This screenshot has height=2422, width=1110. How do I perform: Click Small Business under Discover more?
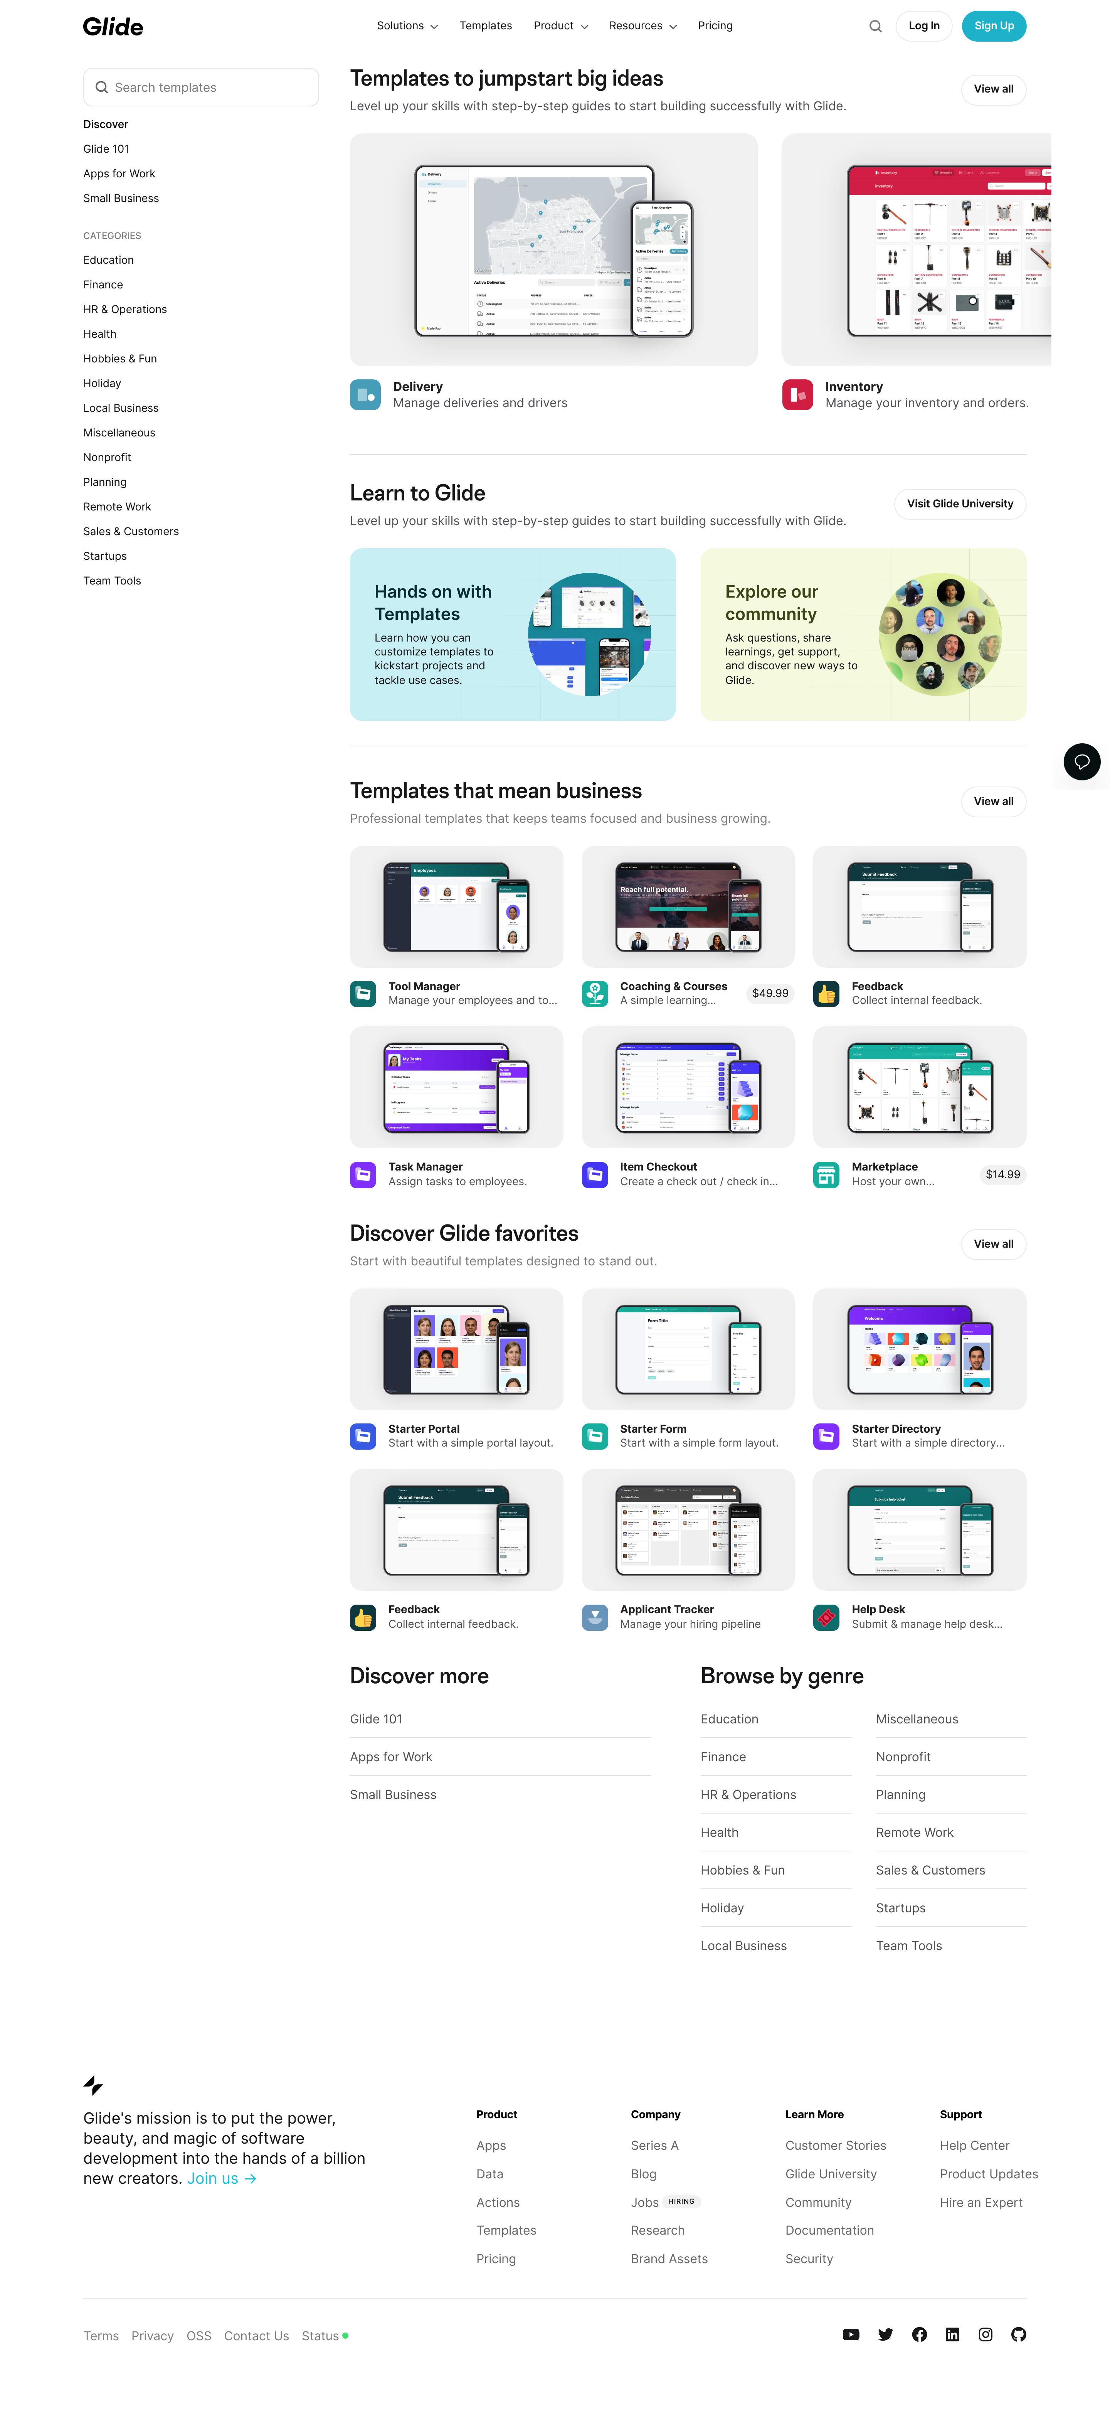[393, 1795]
